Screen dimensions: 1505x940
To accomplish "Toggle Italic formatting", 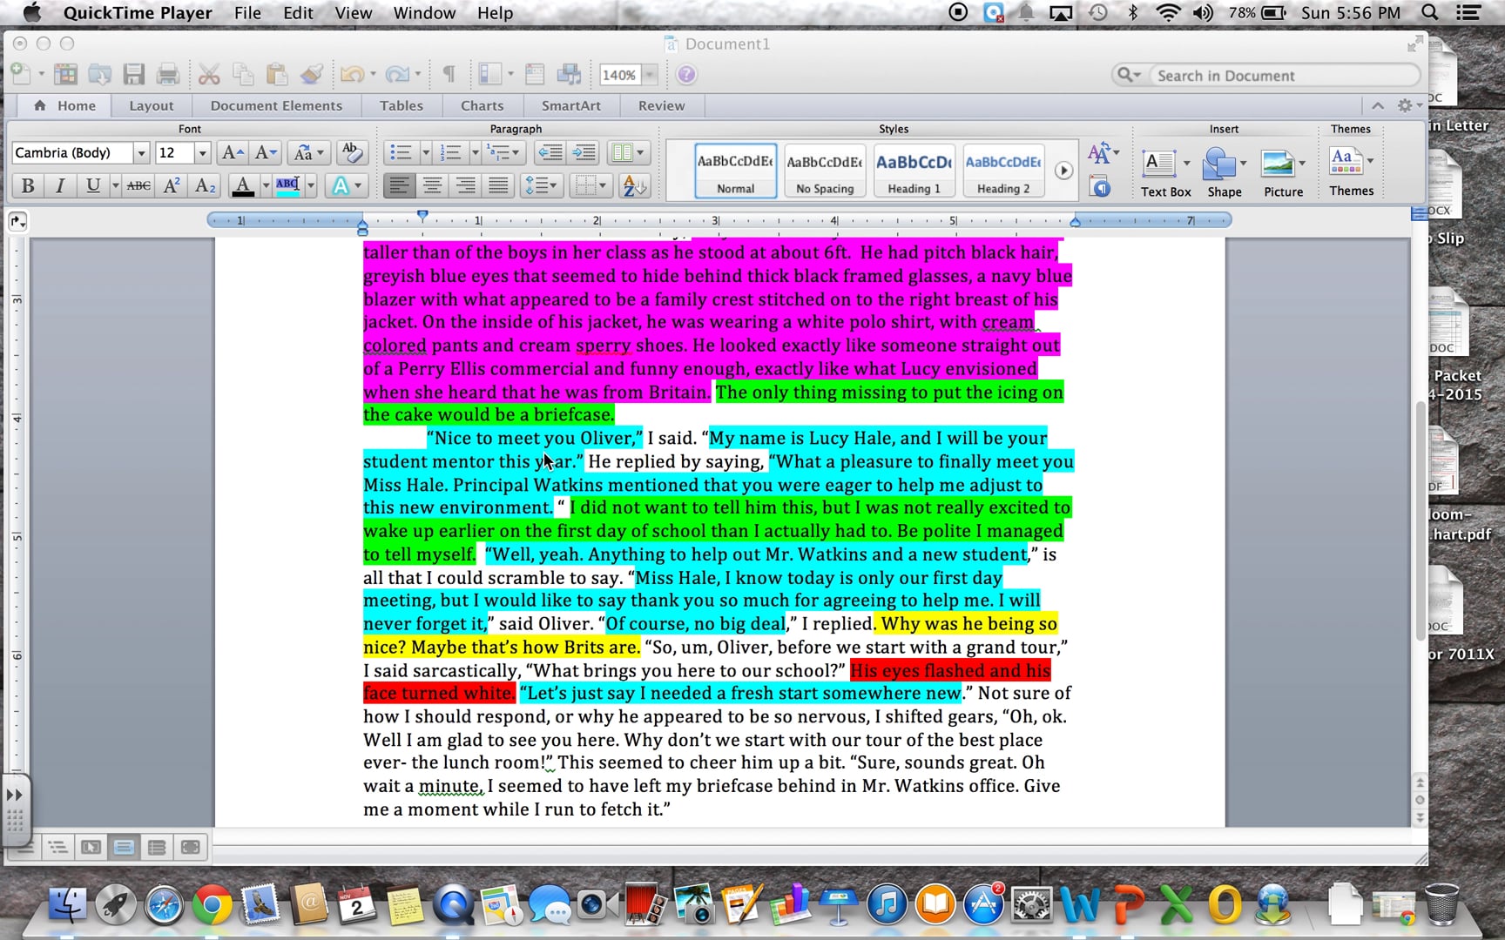I will (x=60, y=185).
